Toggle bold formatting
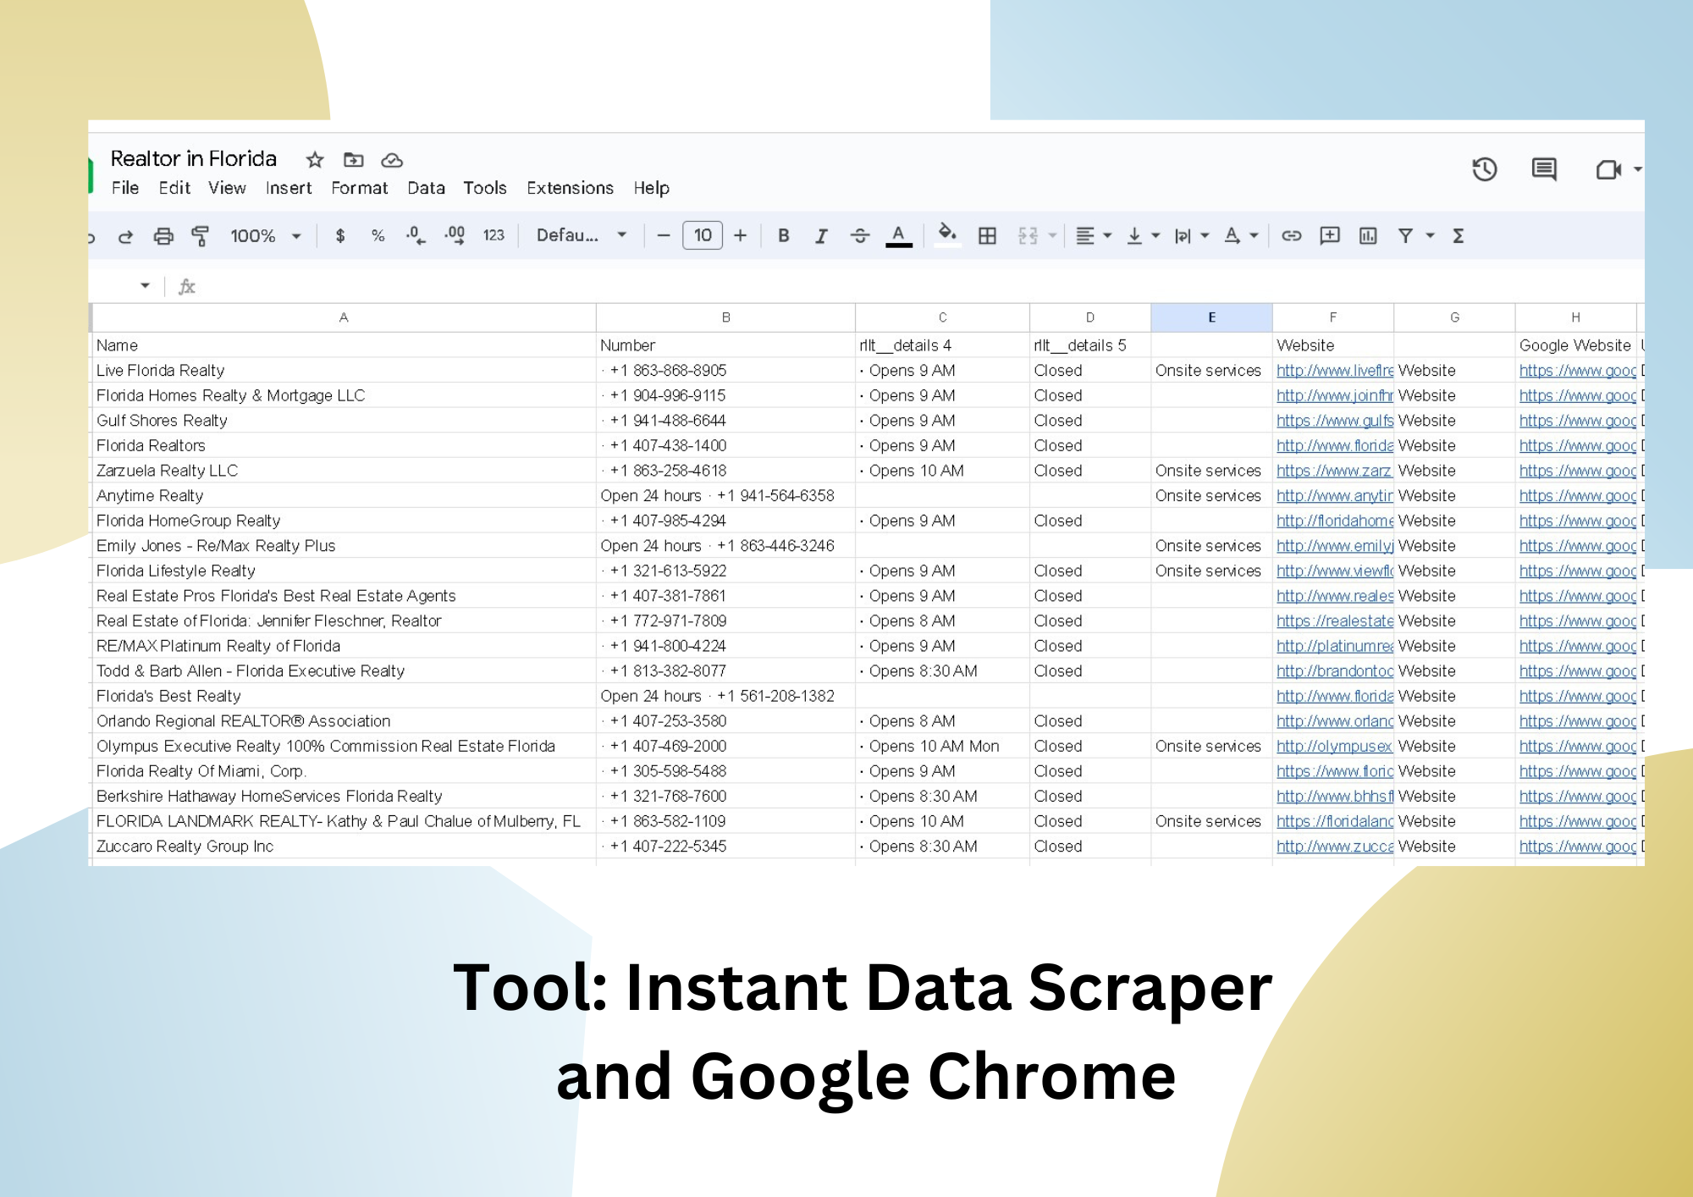The image size is (1693, 1197). pyautogui.click(x=784, y=236)
